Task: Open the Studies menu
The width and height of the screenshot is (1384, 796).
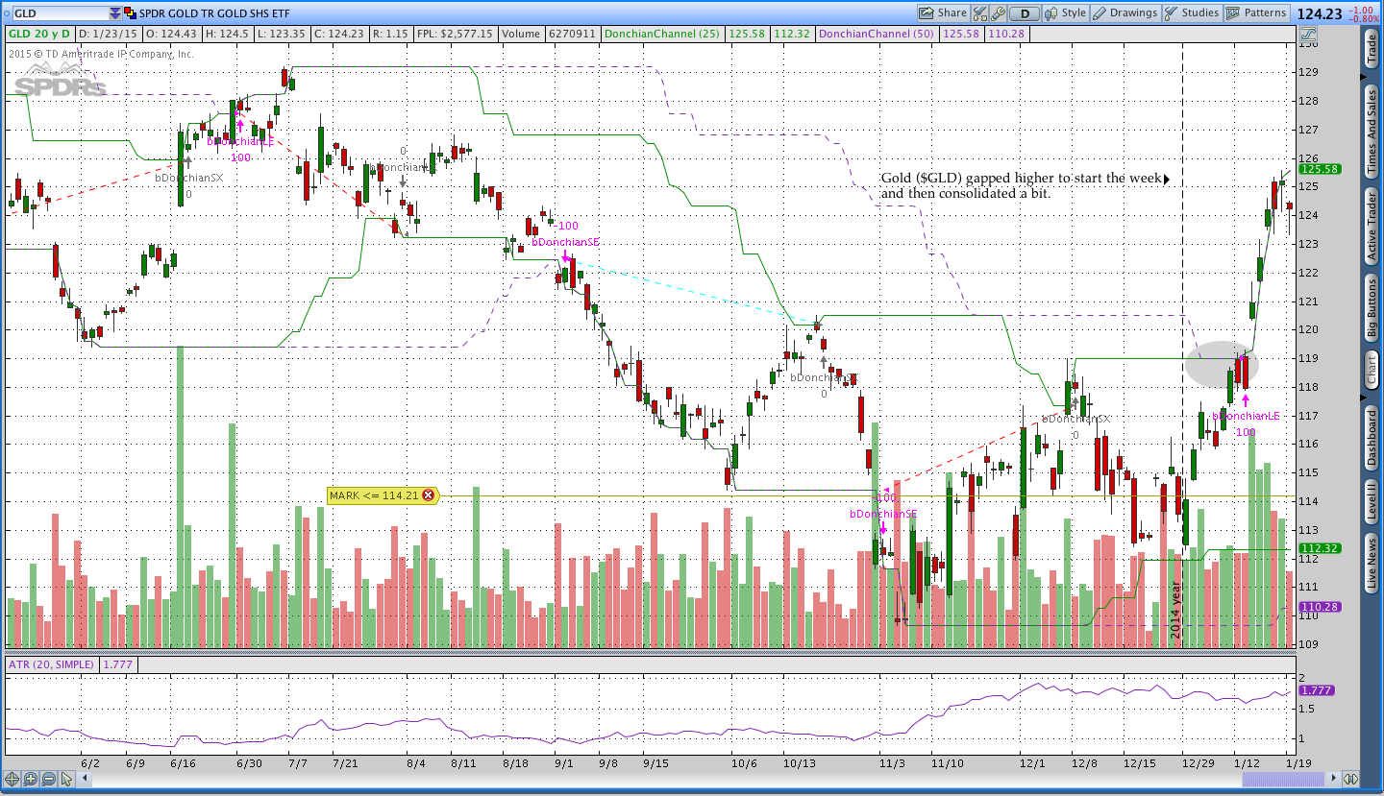Action: [1192, 13]
